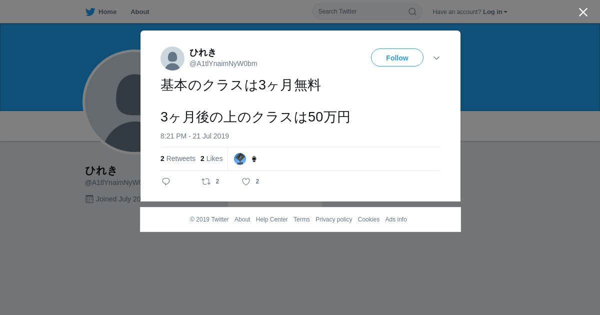Screen dimensions: 600x315
Task: Open the tweet timestamp 8:21 PM link
Action: pos(194,136)
